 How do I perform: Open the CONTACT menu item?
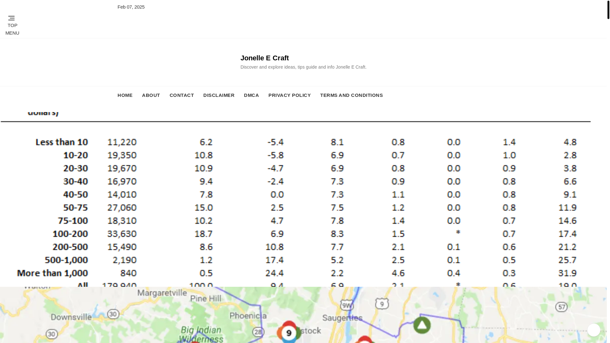tap(182, 95)
